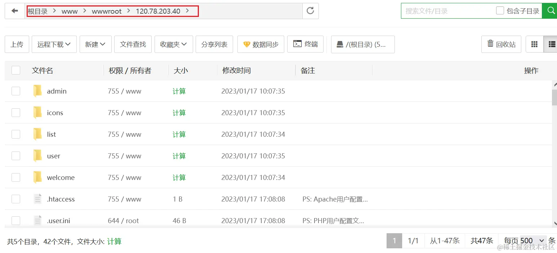
Task: Check the icons folder checkbox
Action: click(16, 113)
